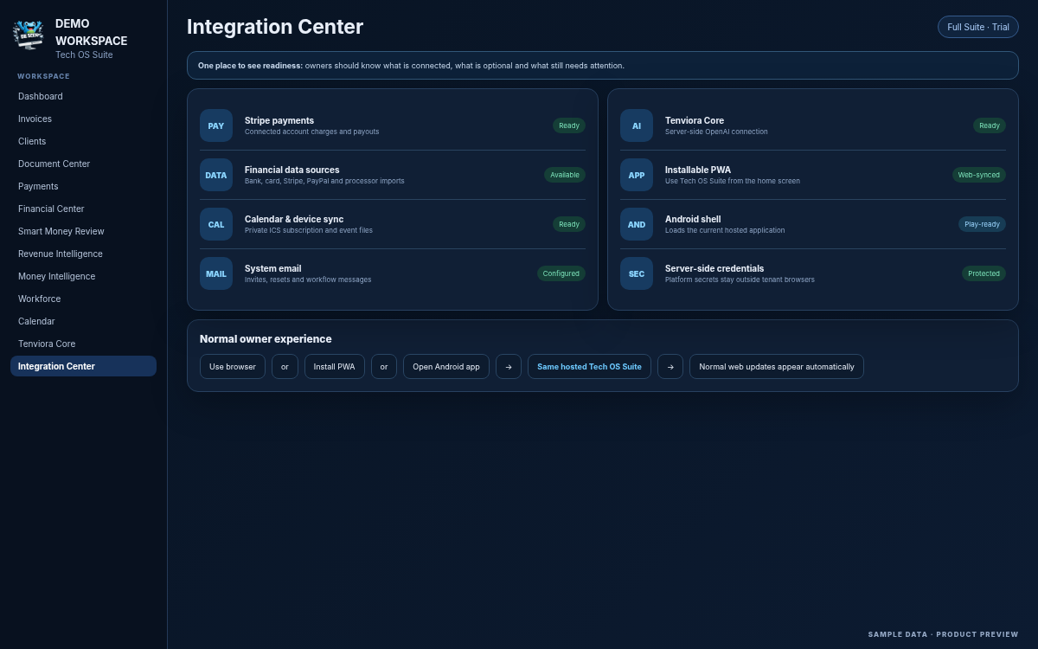Click the PAY icon for Stripe payments

click(216, 125)
